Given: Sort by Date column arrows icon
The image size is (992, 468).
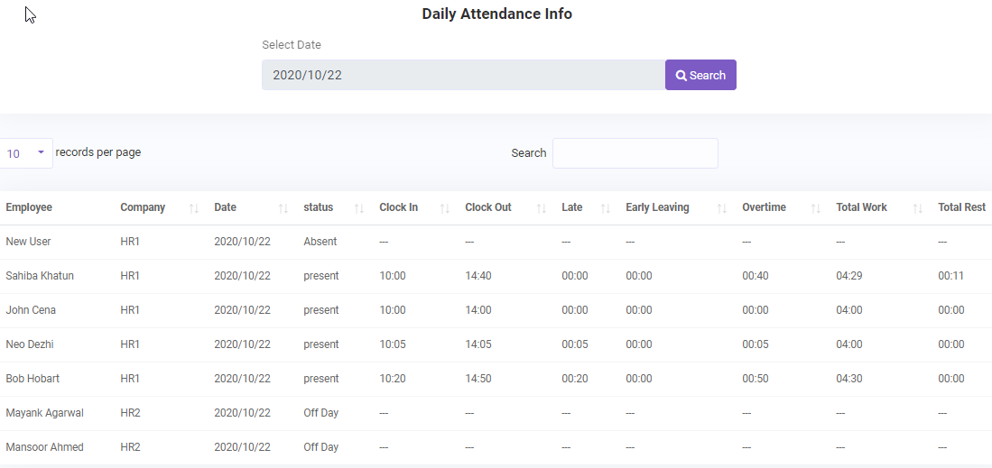Looking at the screenshot, I should click(283, 208).
